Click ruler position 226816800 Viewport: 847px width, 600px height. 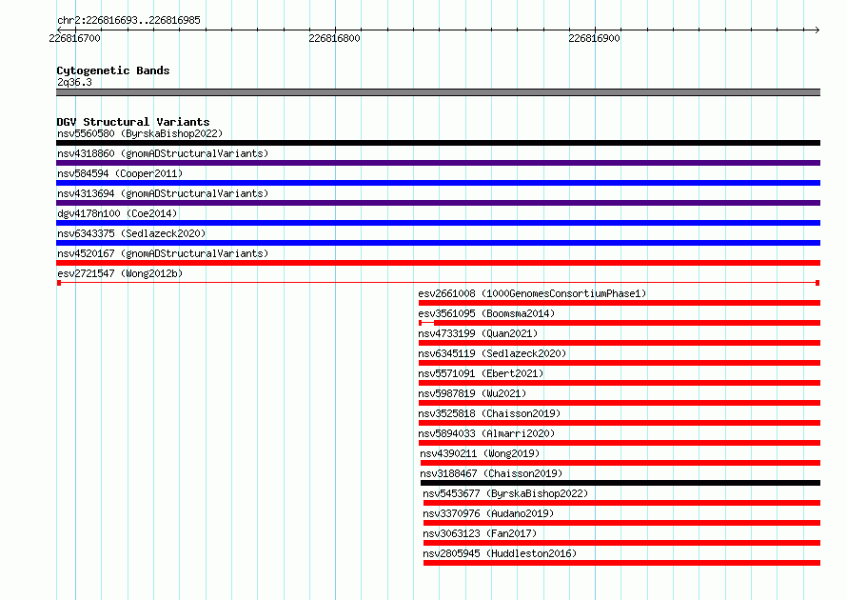tap(334, 38)
